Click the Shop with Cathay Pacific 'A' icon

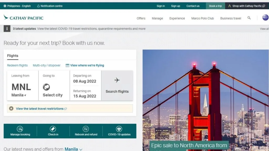pos(230,6)
